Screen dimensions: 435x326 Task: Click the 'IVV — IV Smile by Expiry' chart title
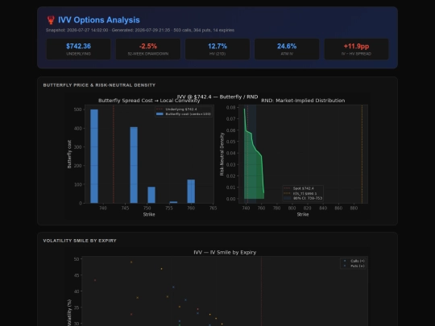coord(225,252)
